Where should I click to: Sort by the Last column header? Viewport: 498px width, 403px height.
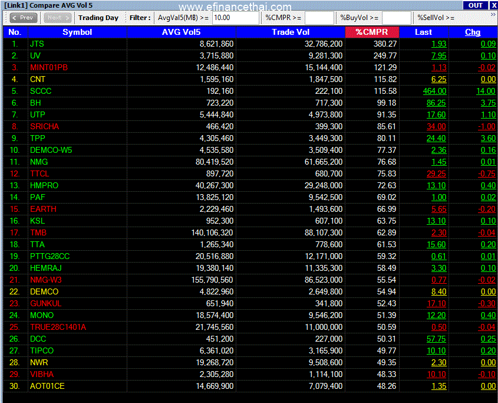[x=423, y=32]
